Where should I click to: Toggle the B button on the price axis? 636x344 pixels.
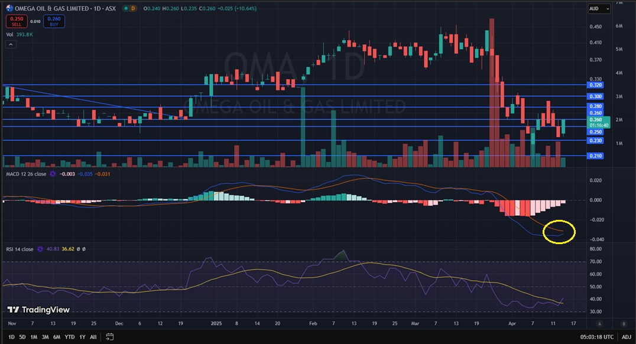point(624,324)
